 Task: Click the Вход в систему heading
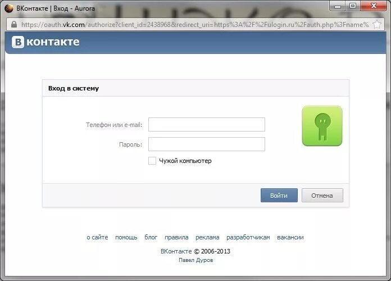[x=74, y=88]
